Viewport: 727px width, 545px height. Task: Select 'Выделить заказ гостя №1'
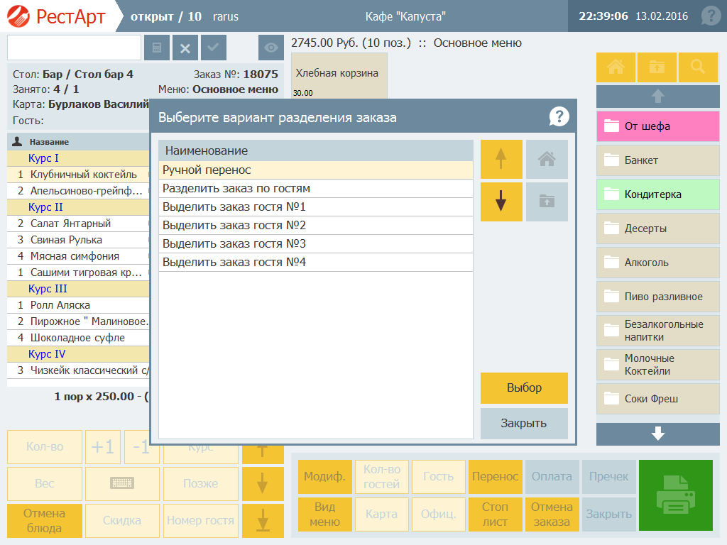[x=316, y=207]
